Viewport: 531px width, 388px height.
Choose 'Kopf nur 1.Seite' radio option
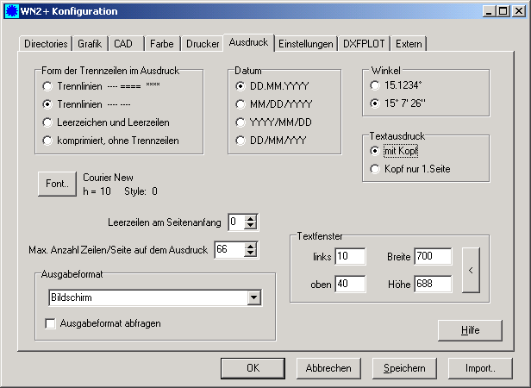click(374, 169)
